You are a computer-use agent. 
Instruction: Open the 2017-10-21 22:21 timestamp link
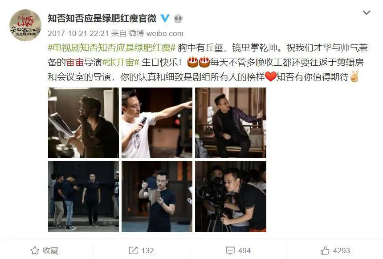tap(78, 33)
